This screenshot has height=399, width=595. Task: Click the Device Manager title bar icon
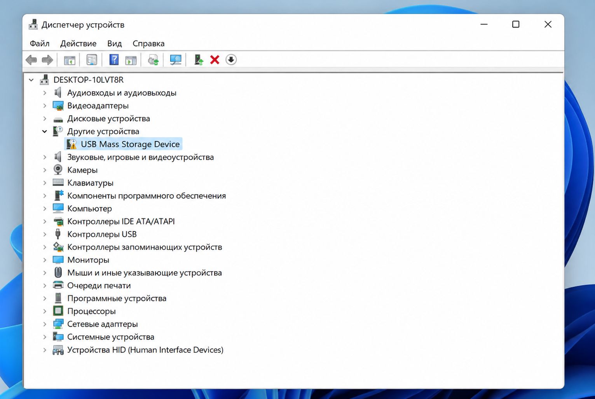(x=33, y=24)
